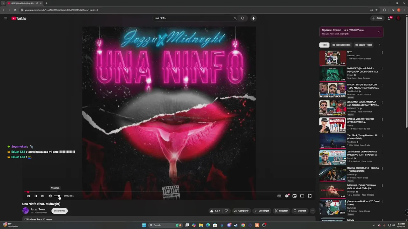Open DVNNE PSYQUERIA video thumbnail

[x=333, y=74]
